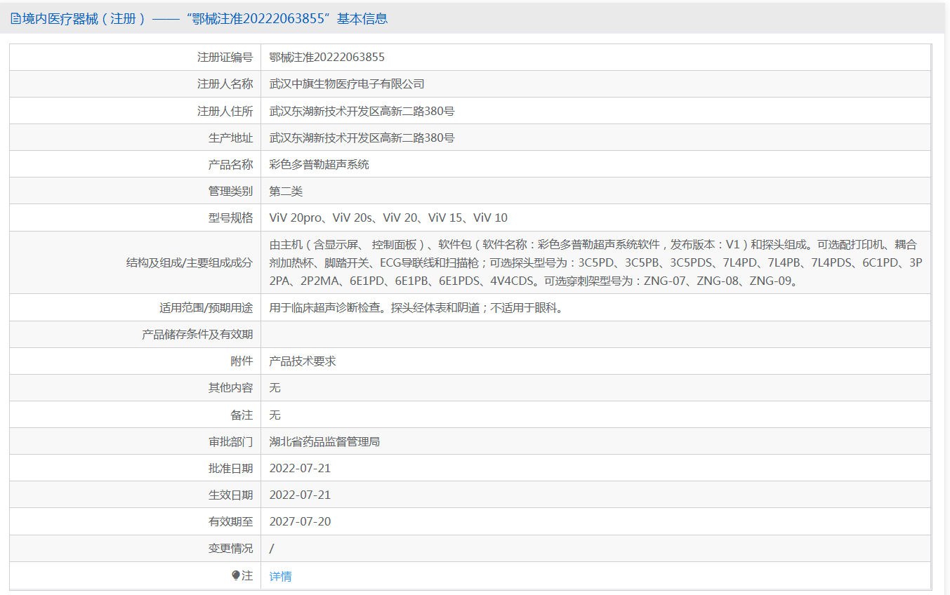Select the 审批部门 label
Viewport: 950px width, 595px height.
pos(230,442)
